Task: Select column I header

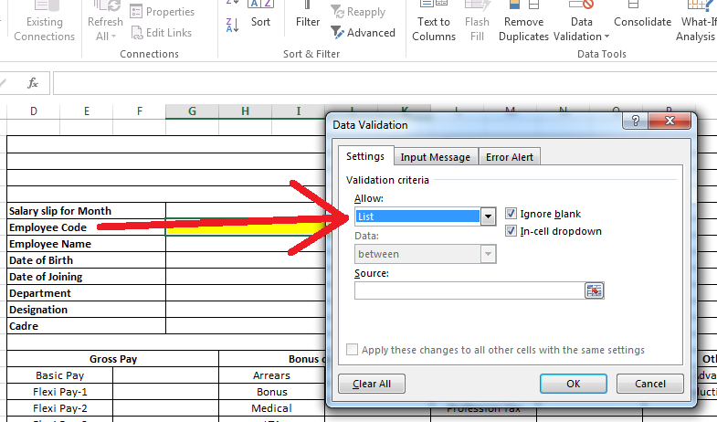Action: 298,111
